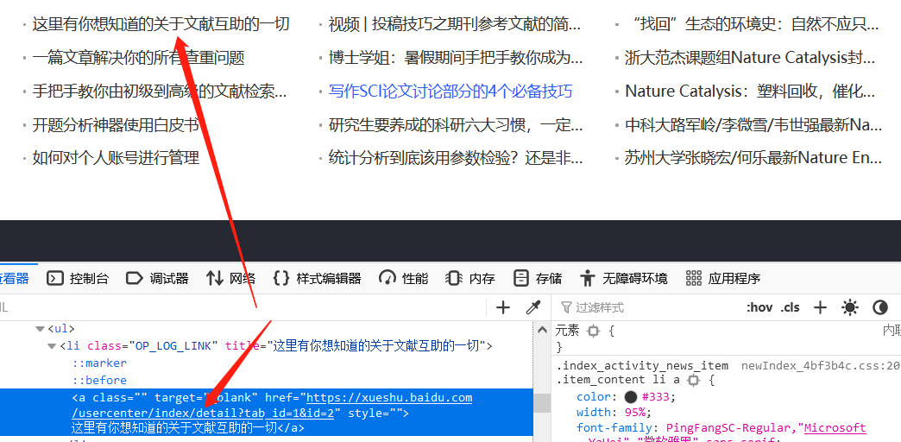Open the 无障碍环境 accessibility tab
Image resolution: width=901 pixels, height=442 pixels.
(x=624, y=279)
